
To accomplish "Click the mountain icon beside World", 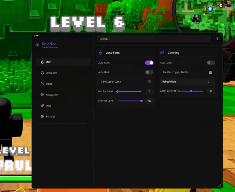I will pos(42,84).
